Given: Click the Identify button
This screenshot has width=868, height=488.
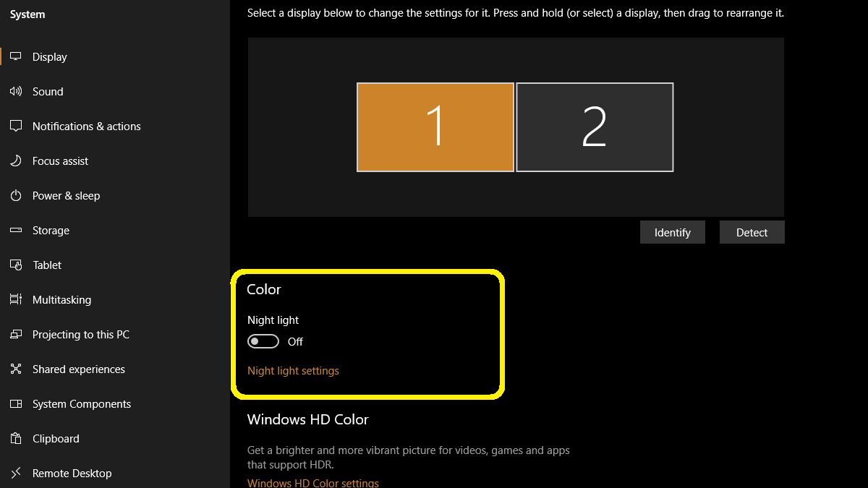Looking at the screenshot, I should [x=672, y=232].
